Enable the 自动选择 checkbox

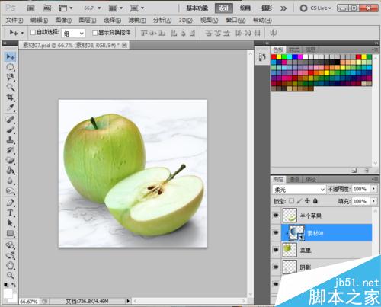click(x=33, y=33)
